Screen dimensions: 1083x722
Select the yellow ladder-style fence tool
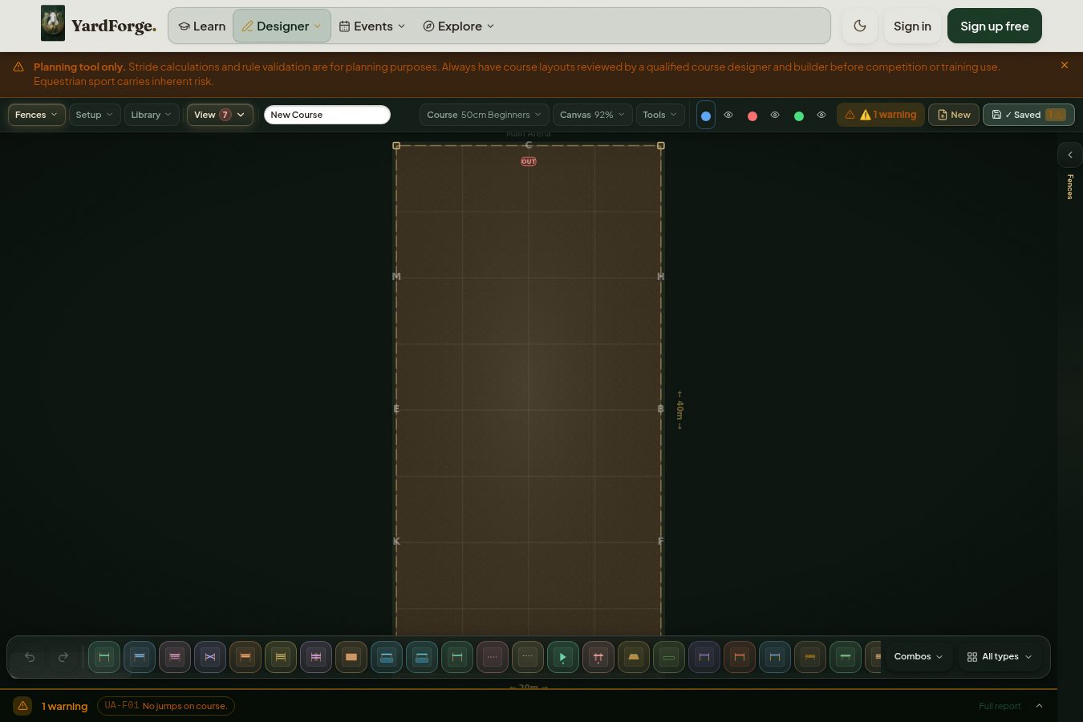(x=281, y=657)
